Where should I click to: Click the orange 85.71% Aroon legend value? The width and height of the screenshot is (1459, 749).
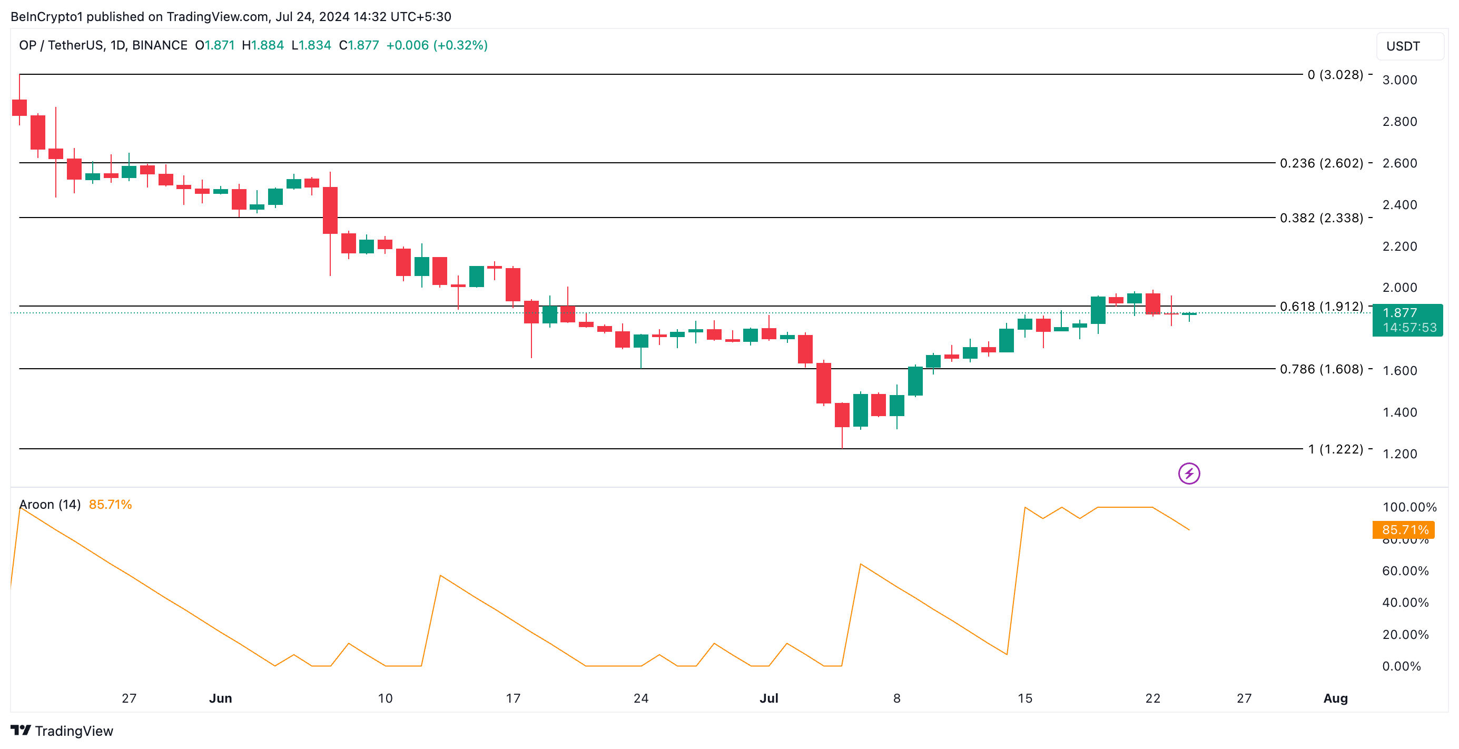111,504
